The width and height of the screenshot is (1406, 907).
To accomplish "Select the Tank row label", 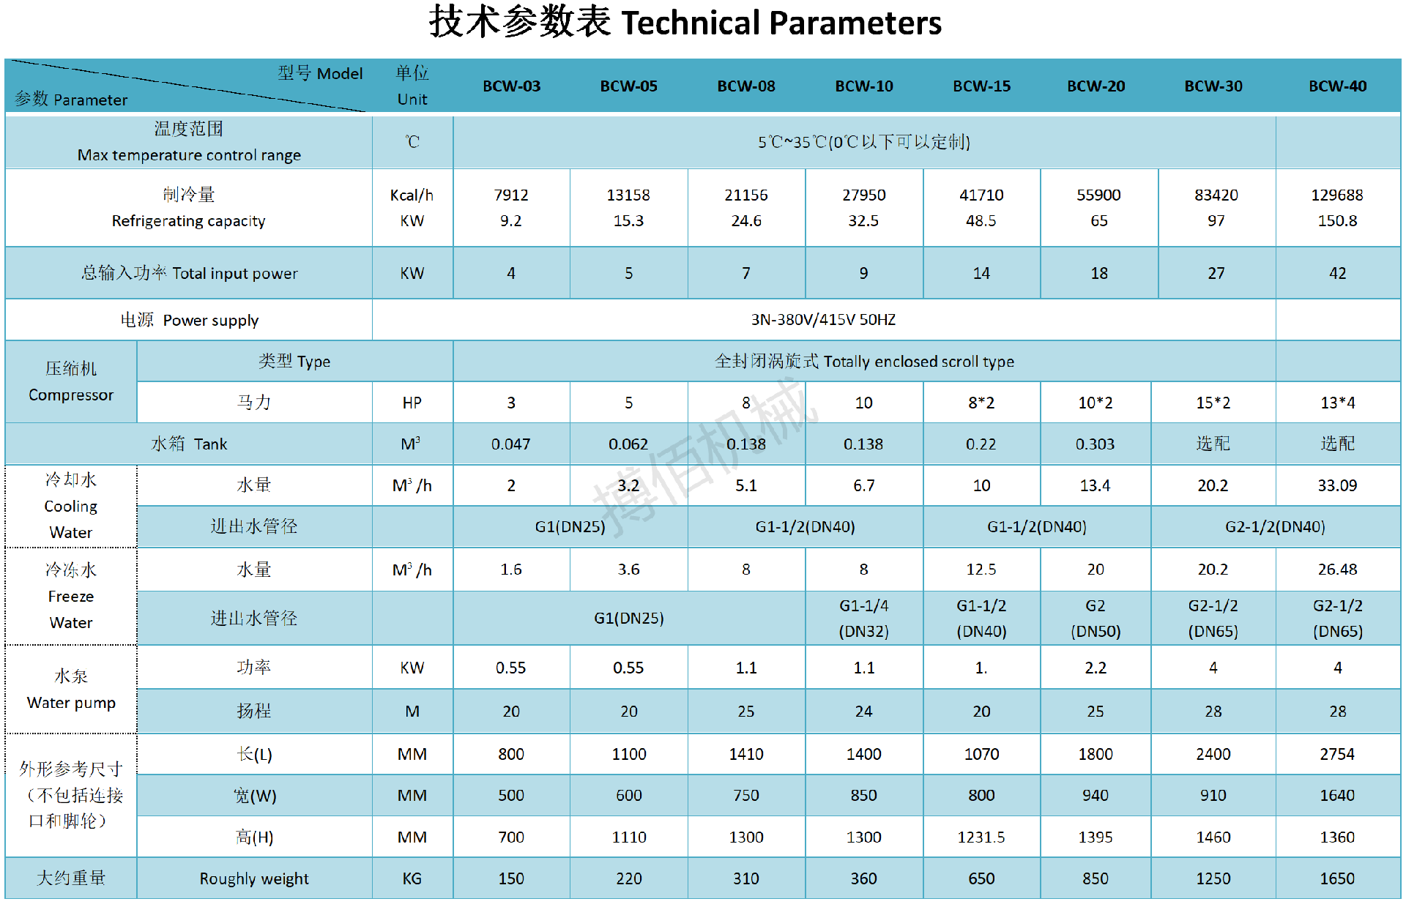I will 189,444.
